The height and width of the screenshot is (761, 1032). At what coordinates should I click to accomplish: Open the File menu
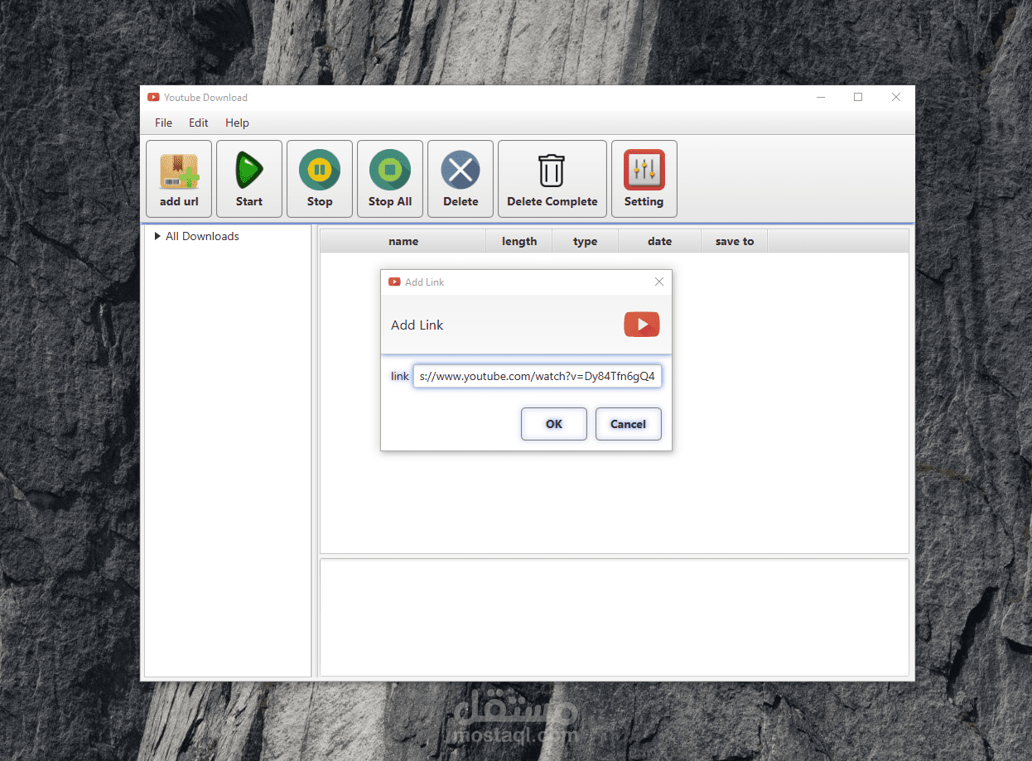pos(164,123)
